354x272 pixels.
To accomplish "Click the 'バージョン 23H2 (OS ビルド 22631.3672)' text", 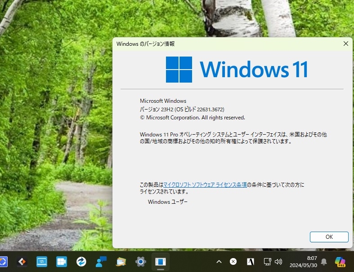I will tap(182, 110).
